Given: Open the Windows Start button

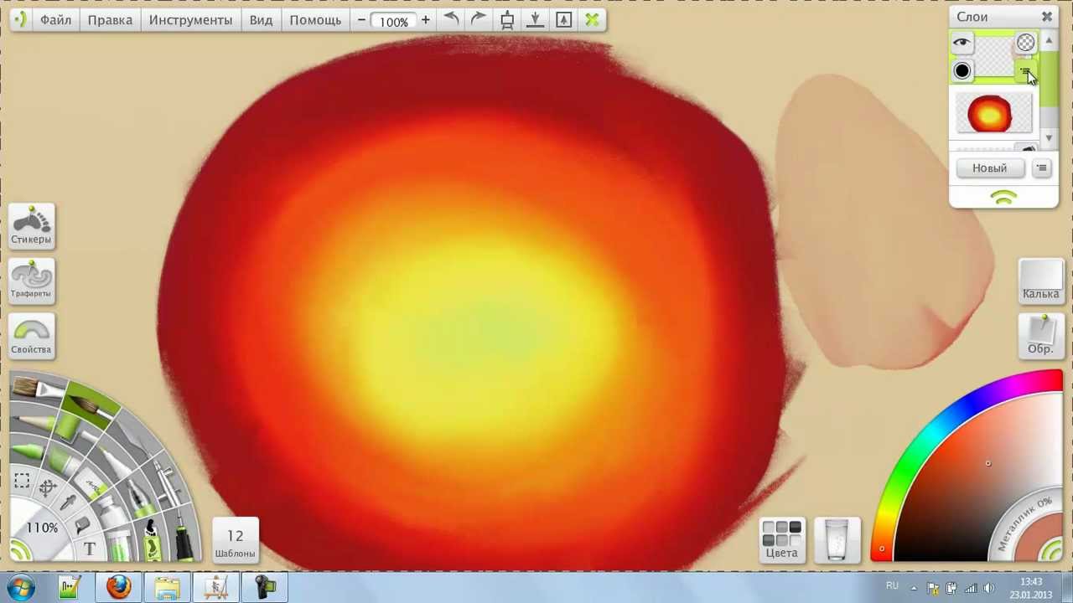Looking at the screenshot, I should tap(20, 587).
